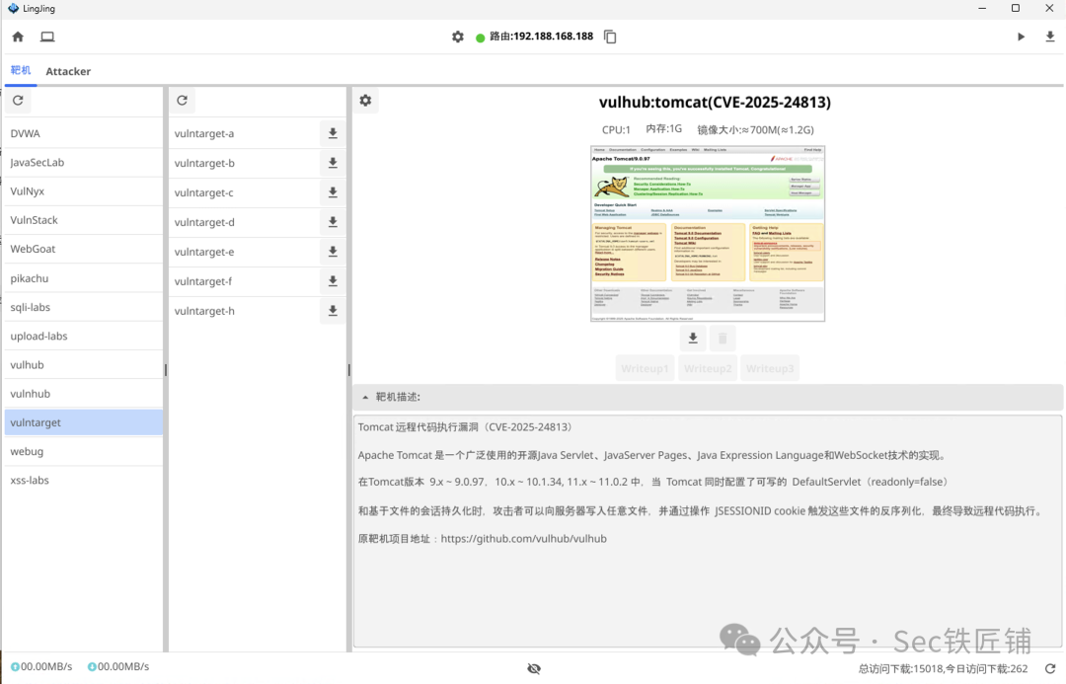Open the desktop/monitor view icon
This screenshot has height=684, width=1066.
tap(47, 36)
